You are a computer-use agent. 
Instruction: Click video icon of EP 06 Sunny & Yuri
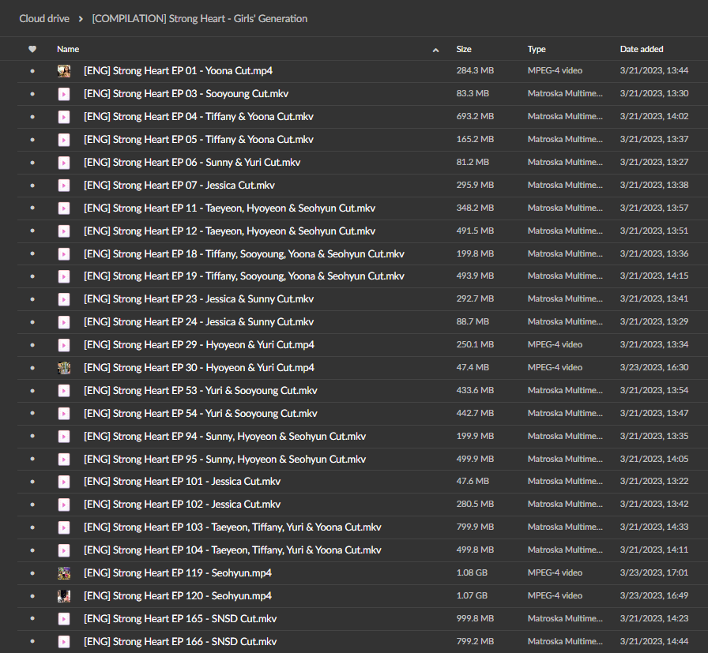tap(64, 163)
